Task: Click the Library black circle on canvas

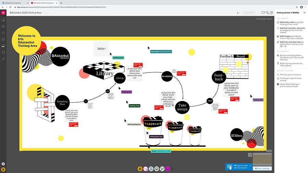Action: 120,78
